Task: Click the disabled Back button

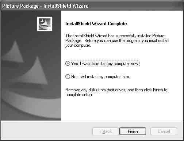Action: [x=106, y=132]
